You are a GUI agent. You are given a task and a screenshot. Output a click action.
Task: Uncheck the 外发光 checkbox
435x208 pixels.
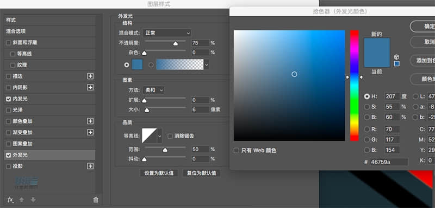click(8, 155)
